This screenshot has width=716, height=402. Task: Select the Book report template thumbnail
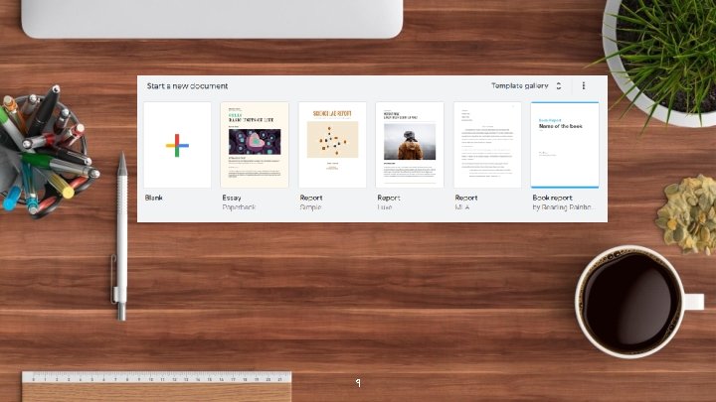[x=565, y=145]
